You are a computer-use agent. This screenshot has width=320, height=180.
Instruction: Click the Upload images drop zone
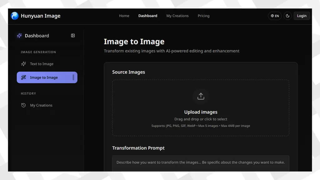tap(201, 108)
